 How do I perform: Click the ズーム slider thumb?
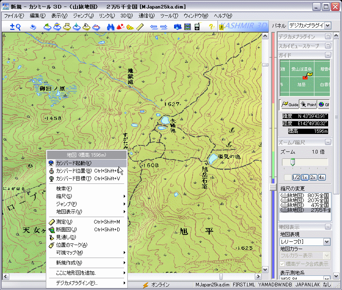(x=293, y=162)
